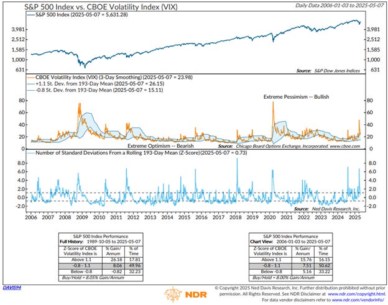This screenshot has width=388, height=305.
Task: Click the 17.81 percent-of-time cell
Action: click(134, 260)
